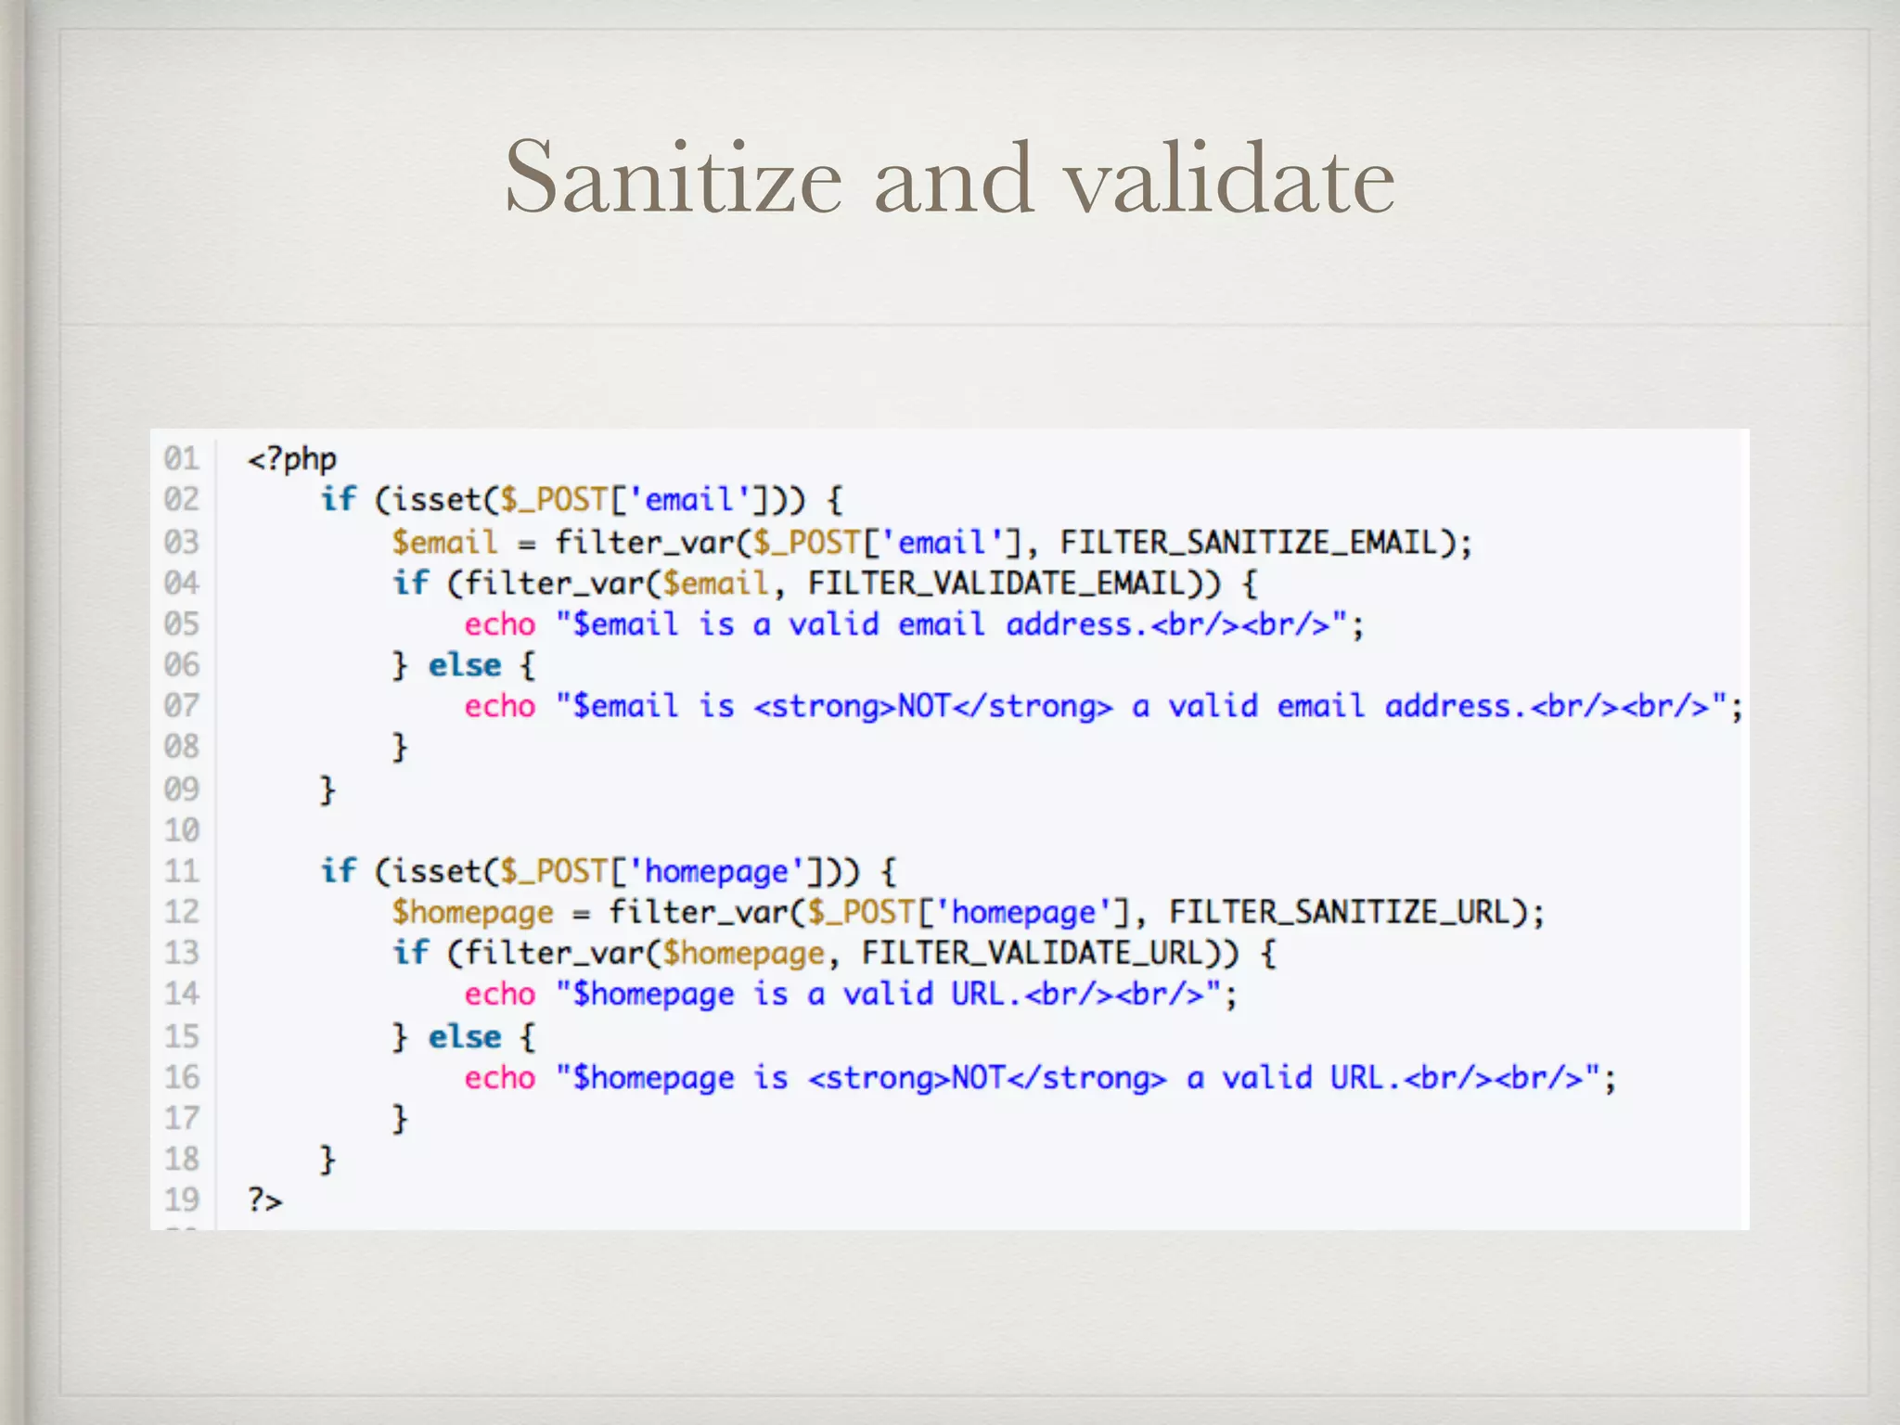This screenshot has width=1900, height=1425.
Task: Click '<strong>NOT</strong>' on line 07
Action: pyautogui.click(x=933, y=707)
